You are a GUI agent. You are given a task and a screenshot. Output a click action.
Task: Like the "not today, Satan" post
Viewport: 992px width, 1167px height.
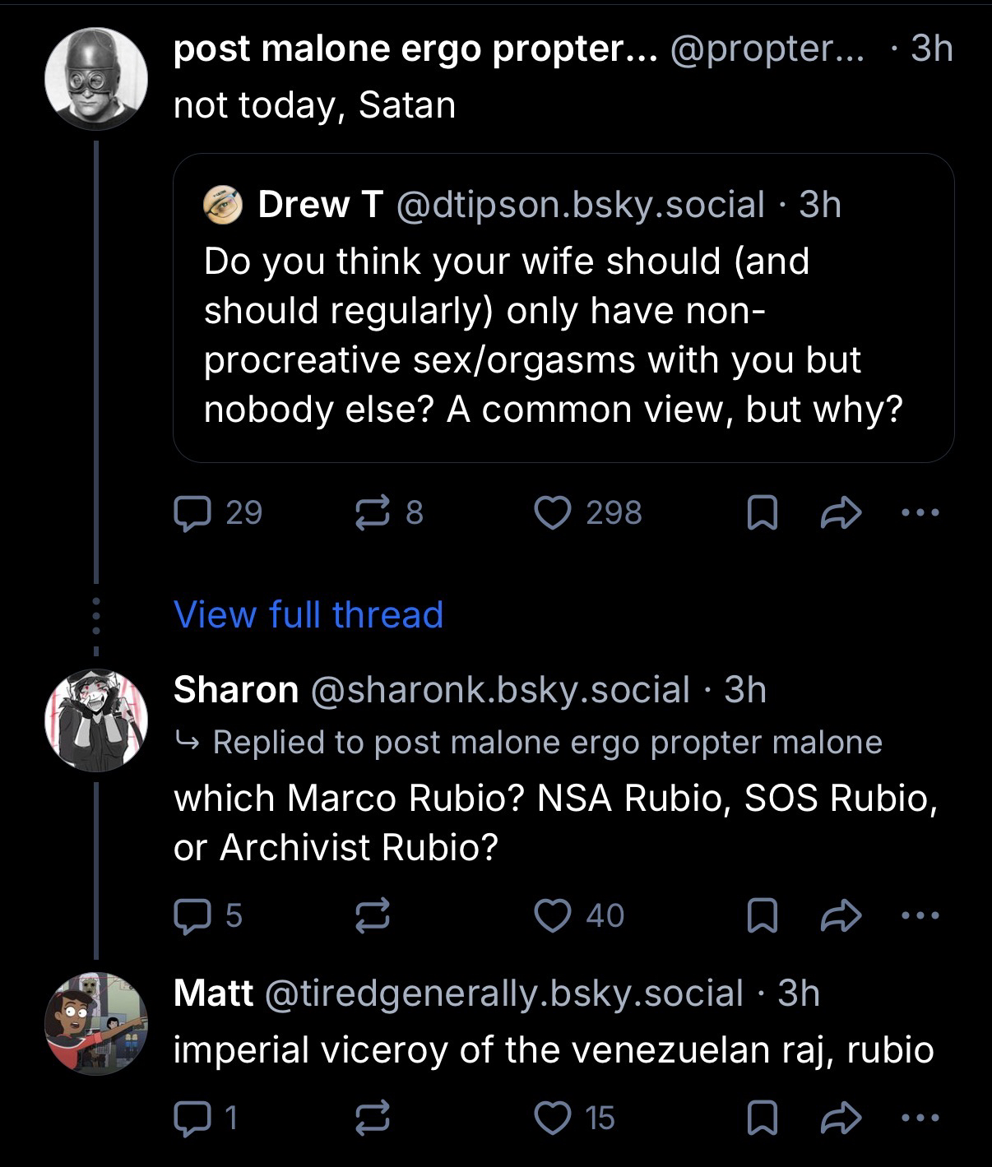[x=552, y=513]
